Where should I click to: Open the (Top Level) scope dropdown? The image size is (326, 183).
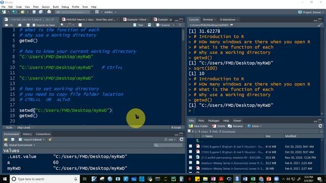coord(25,128)
